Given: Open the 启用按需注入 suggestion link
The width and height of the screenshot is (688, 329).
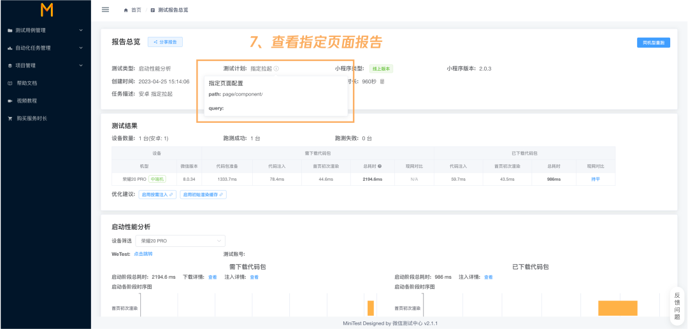Looking at the screenshot, I should click(157, 195).
